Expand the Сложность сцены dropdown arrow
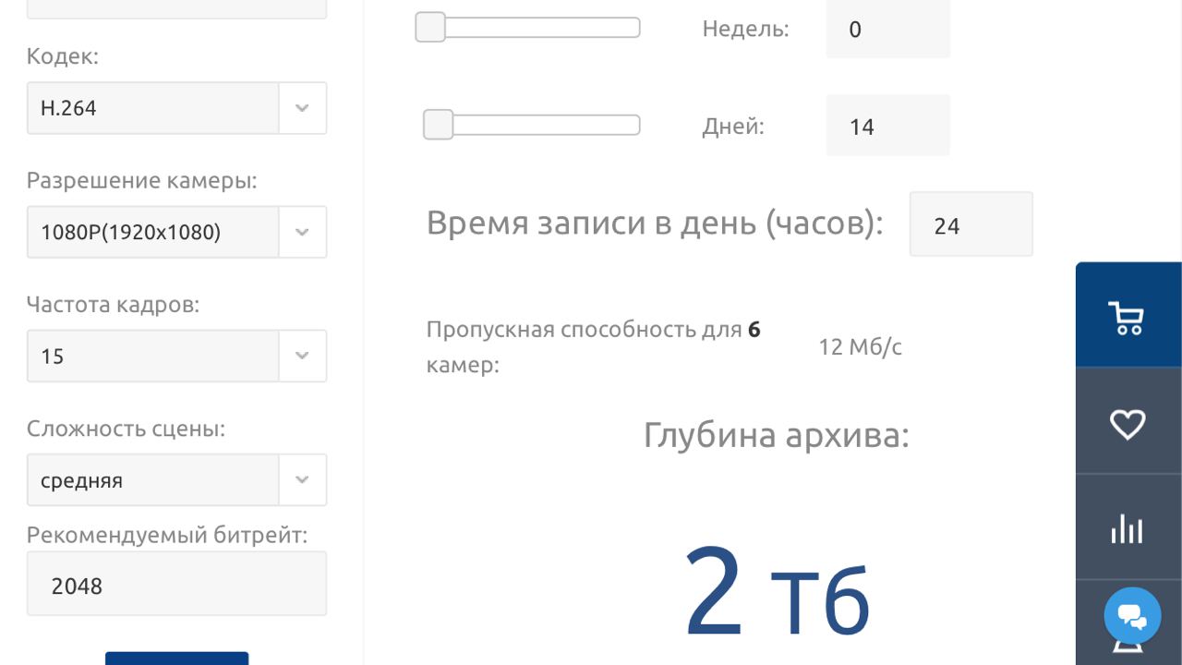Image resolution: width=1182 pixels, height=665 pixels. click(x=302, y=479)
